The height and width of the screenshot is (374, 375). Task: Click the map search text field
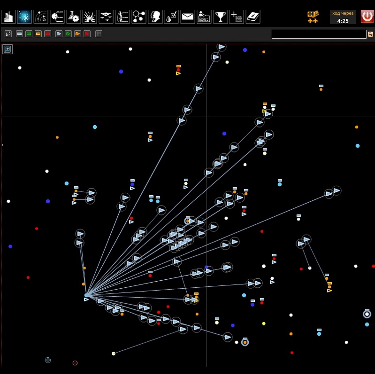(319, 34)
